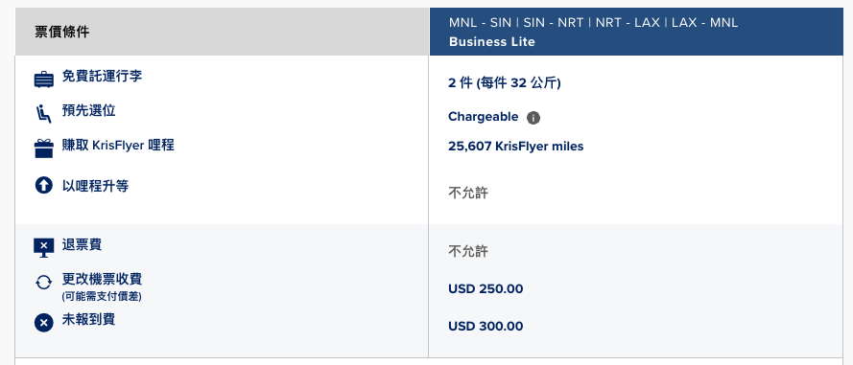Click the 票價條件 header cell
This screenshot has width=853, height=365.
[222, 32]
